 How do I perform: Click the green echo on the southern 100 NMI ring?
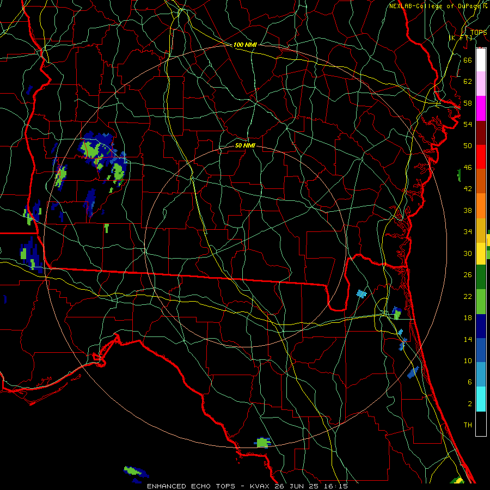tap(262, 443)
